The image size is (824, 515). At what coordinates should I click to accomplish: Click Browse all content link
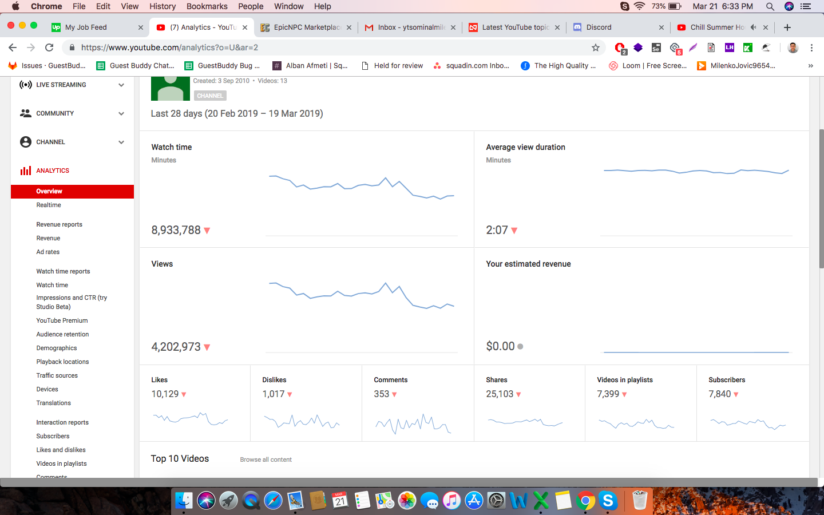point(266,459)
